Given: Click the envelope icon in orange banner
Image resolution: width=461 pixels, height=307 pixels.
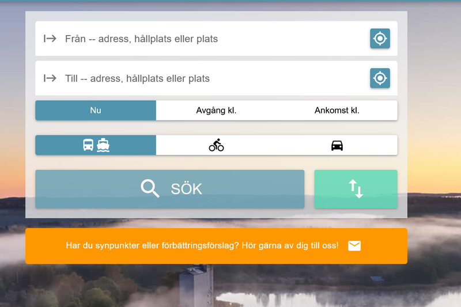Looking at the screenshot, I should pyautogui.click(x=354, y=246).
